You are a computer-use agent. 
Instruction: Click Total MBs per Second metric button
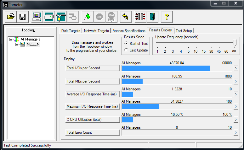(x=93, y=81)
